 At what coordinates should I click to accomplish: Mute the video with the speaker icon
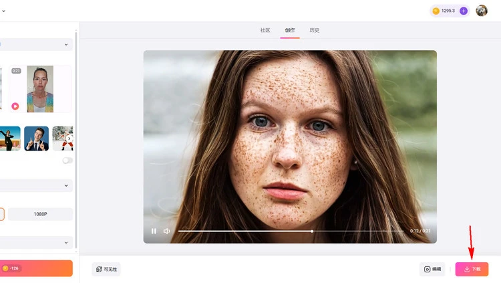pyautogui.click(x=166, y=231)
